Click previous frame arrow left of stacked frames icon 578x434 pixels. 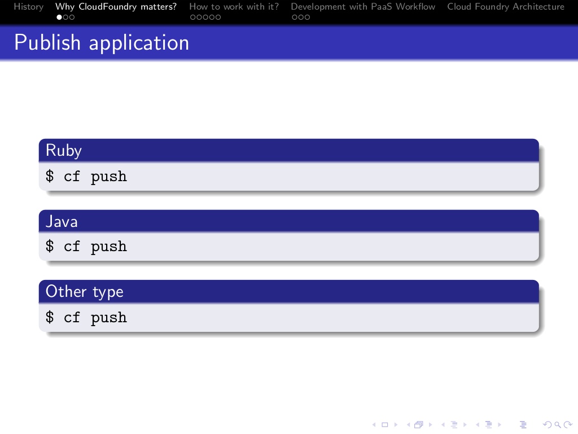tap(409, 425)
